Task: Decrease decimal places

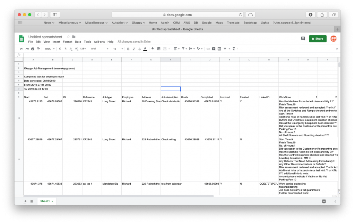Action: point(71,49)
